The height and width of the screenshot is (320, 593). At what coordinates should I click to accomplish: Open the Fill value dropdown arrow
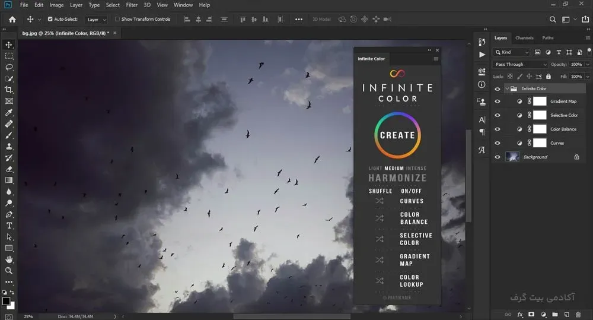(587, 77)
